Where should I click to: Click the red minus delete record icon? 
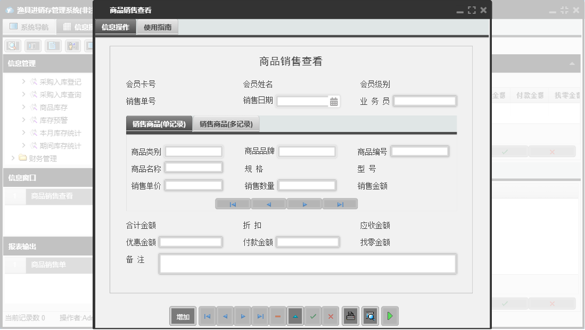coord(278,316)
